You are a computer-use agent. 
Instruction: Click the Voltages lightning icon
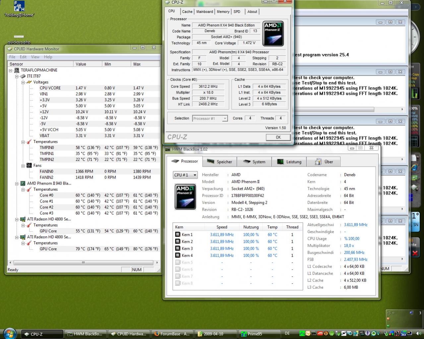[29, 82]
